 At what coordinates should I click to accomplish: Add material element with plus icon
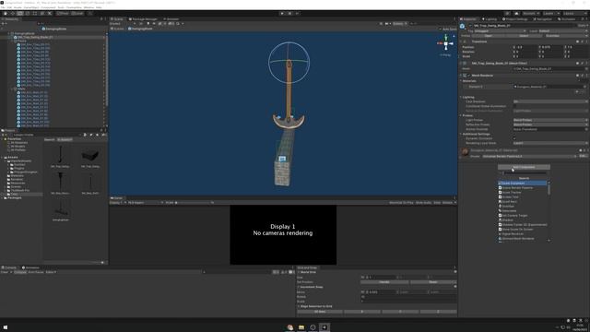(x=578, y=91)
